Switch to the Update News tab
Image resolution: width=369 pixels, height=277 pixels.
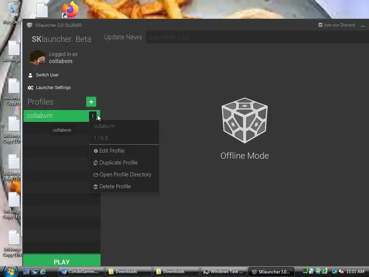[123, 37]
